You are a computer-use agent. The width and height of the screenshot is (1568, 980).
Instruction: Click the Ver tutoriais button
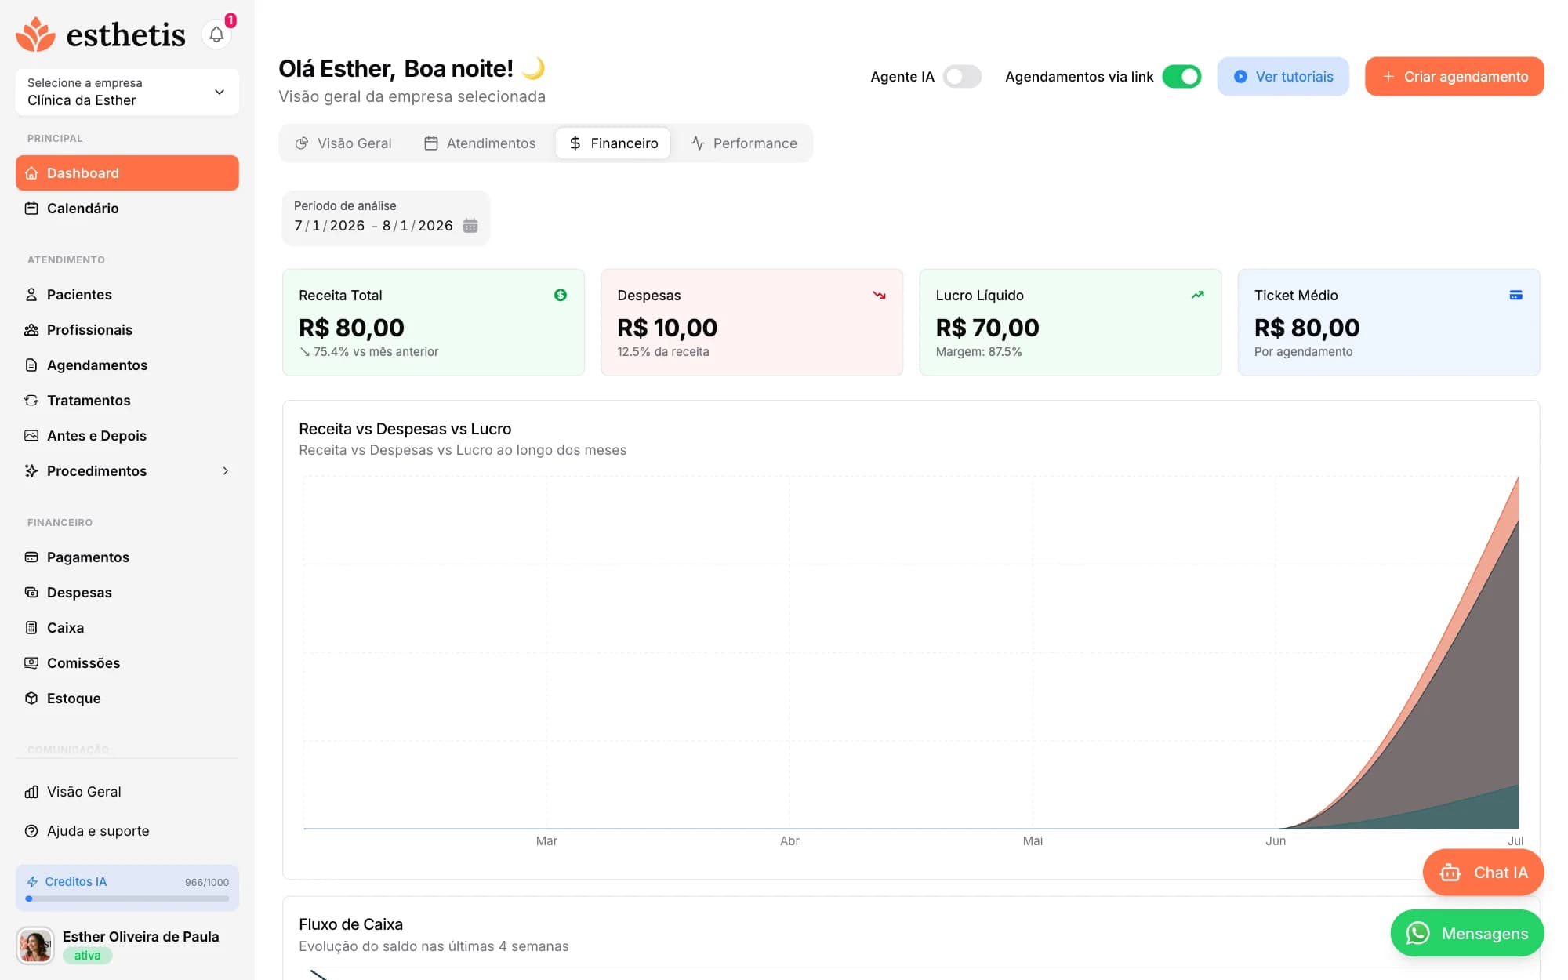click(1283, 76)
